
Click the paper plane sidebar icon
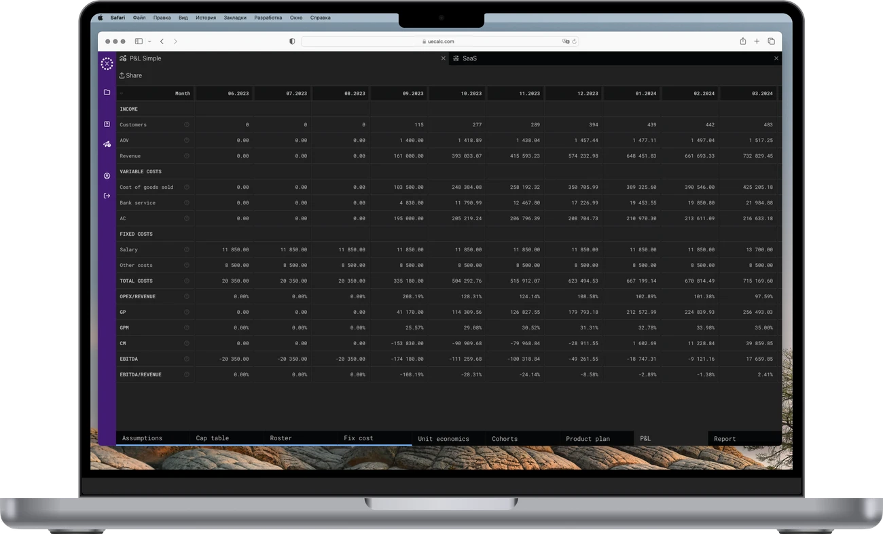point(107,144)
